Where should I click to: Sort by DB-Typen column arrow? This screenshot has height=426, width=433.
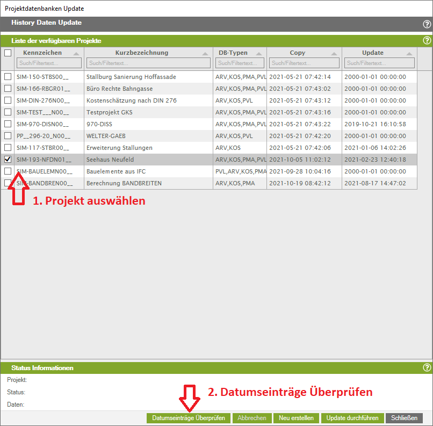(259, 54)
